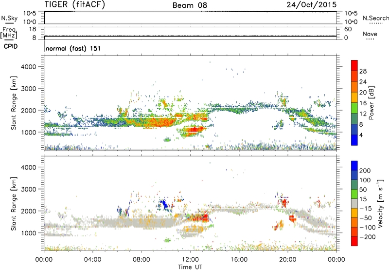Click the '3000' tick of velocity panel
This screenshot has height=270, width=389.
[x=29, y=189]
